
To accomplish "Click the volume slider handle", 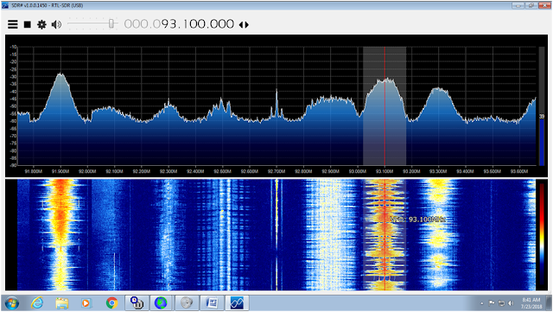I will (111, 23).
